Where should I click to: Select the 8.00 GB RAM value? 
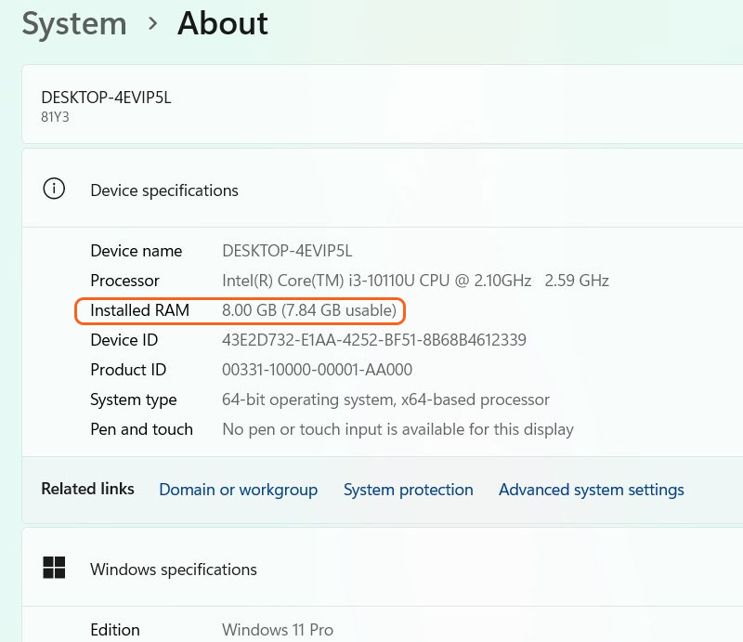(309, 310)
